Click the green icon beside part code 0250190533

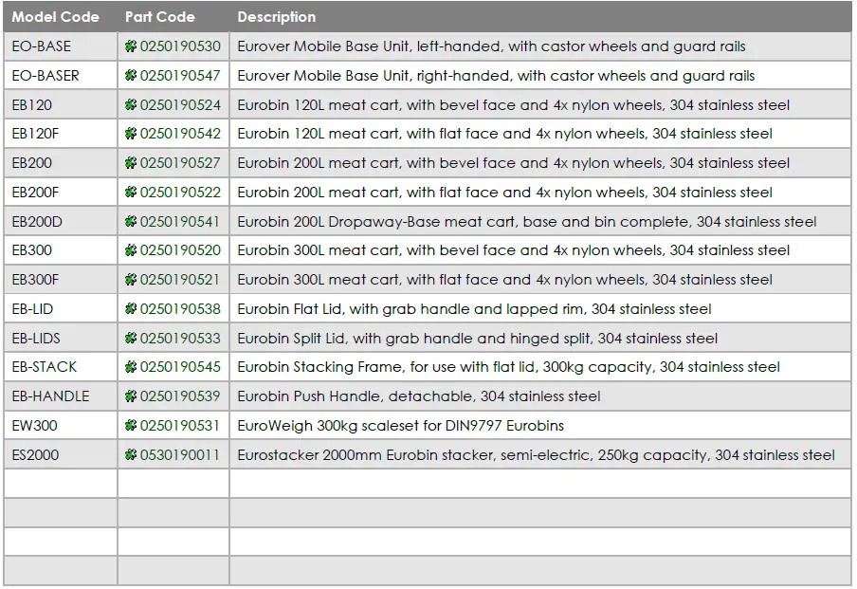[x=131, y=339]
